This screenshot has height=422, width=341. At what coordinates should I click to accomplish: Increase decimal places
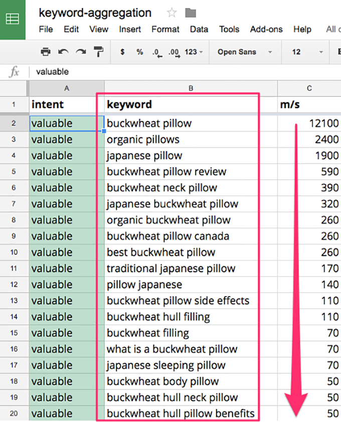[175, 52]
